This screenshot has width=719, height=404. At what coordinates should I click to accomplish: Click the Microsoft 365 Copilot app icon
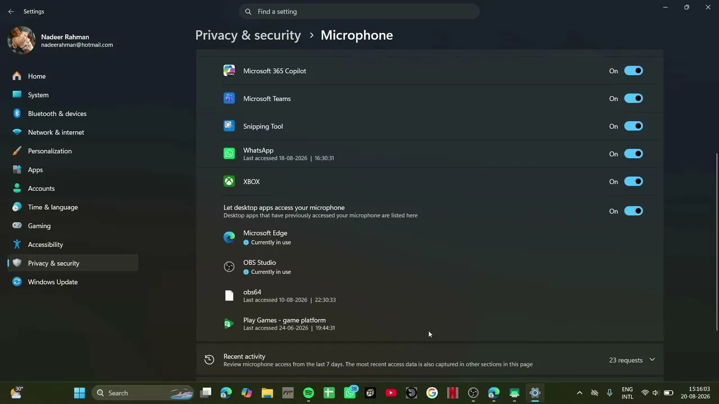(229, 71)
